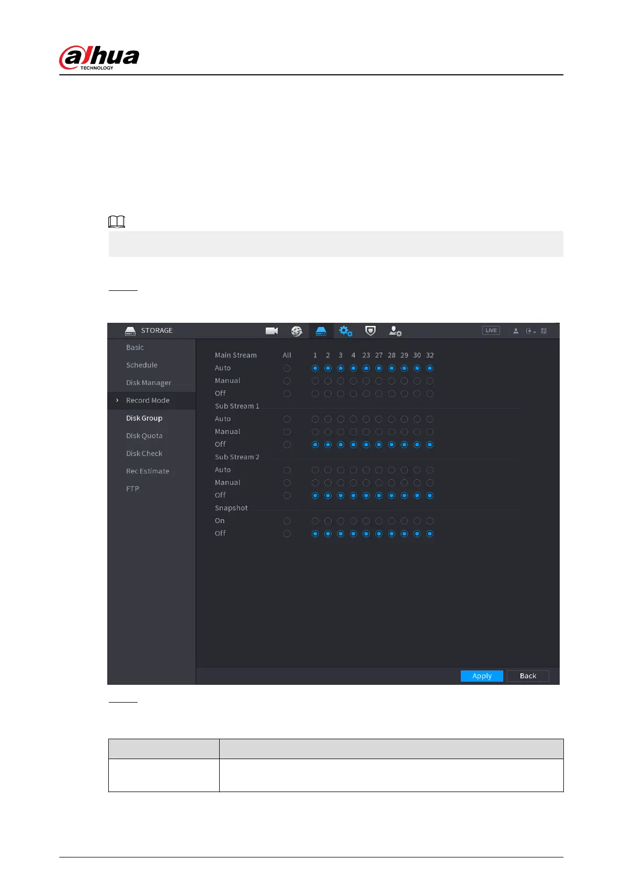Set Sub Stream 1 Auto for All
Screen dimensions: 623x881
tap(287, 419)
